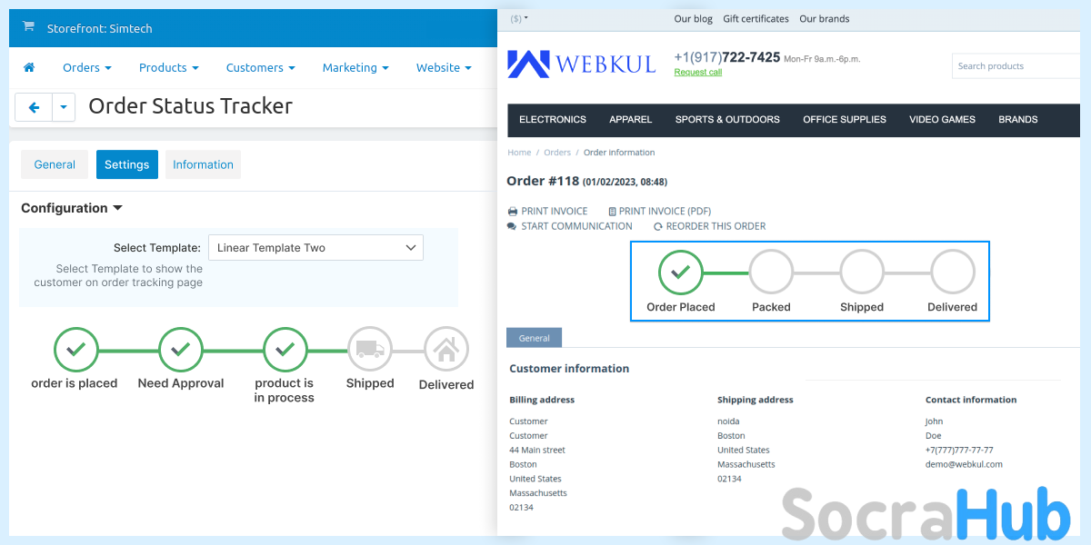Click the '44 Main street' billing line
Image resolution: width=1091 pixels, height=545 pixels.
pyautogui.click(x=537, y=450)
